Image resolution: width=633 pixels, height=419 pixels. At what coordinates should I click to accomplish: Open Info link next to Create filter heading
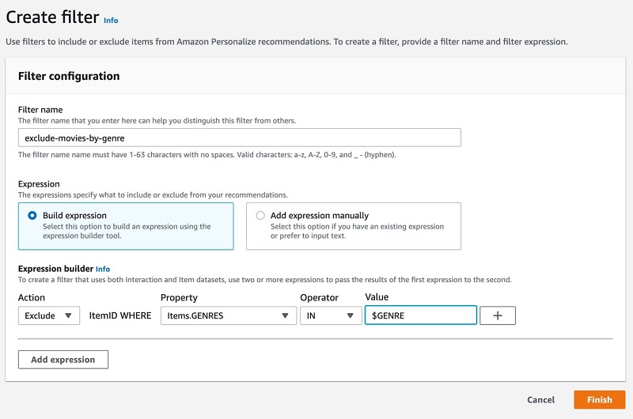(110, 20)
